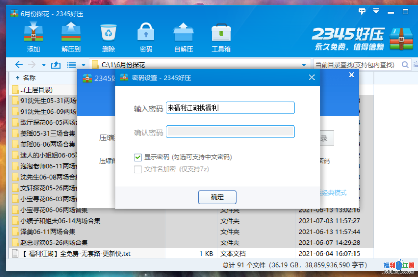Image resolution: width=418 pixels, height=277 pixels.
Task: Go back with the left arrow icon
Action: point(19,64)
